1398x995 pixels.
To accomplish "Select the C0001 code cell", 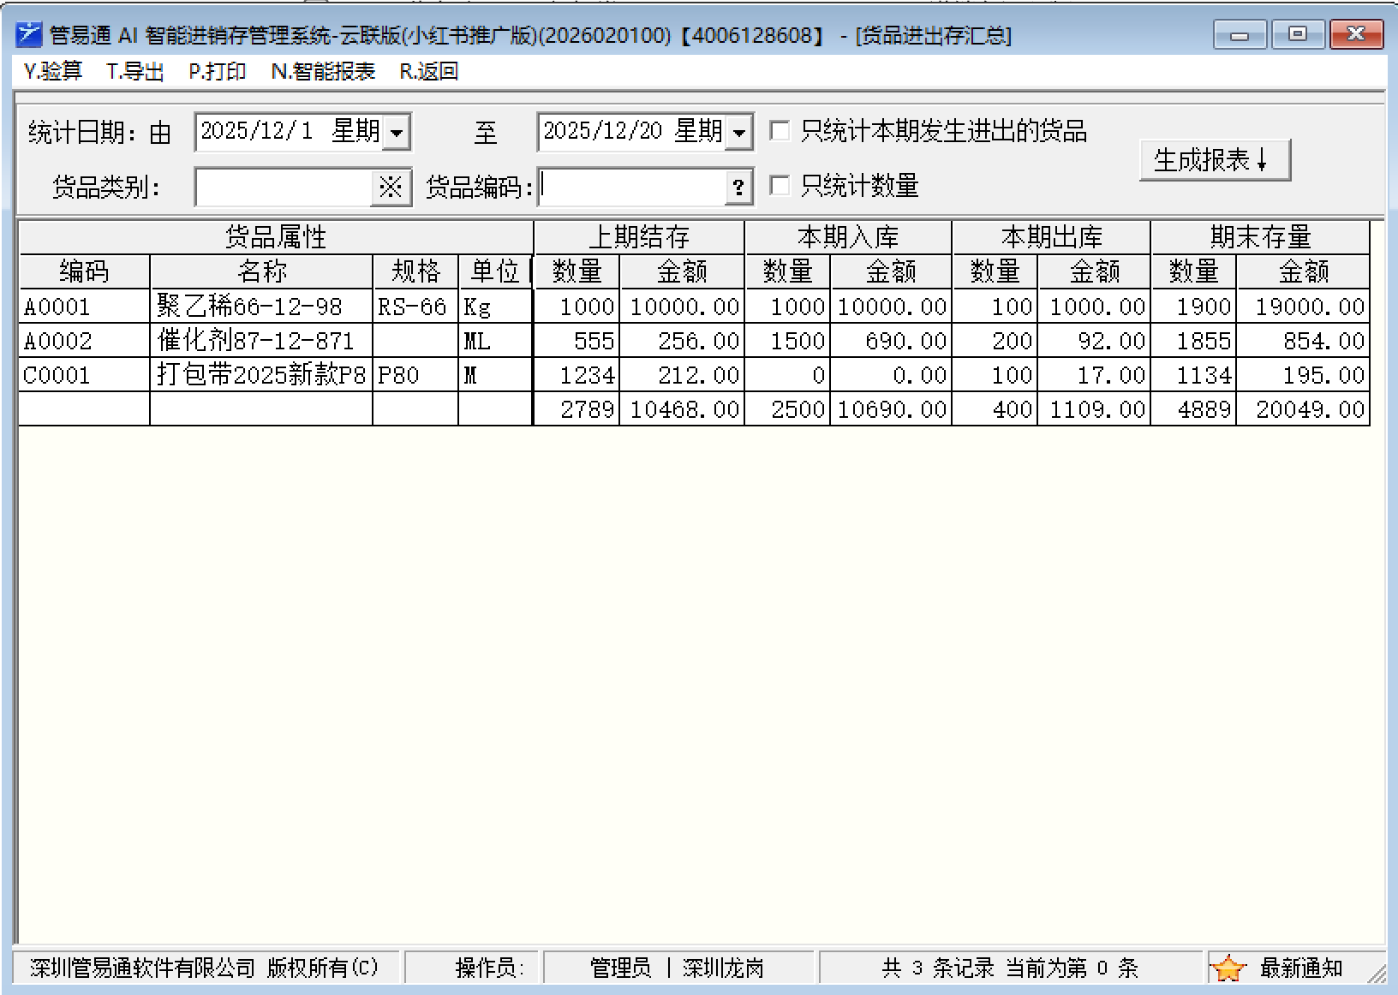I will pyautogui.click(x=83, y=375).
